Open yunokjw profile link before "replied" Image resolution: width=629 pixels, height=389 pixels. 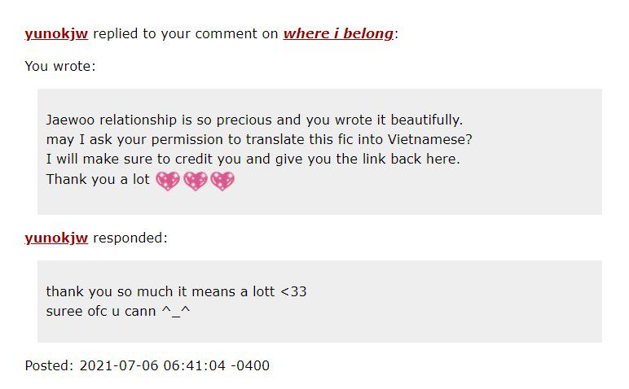(x=56, y=33)
